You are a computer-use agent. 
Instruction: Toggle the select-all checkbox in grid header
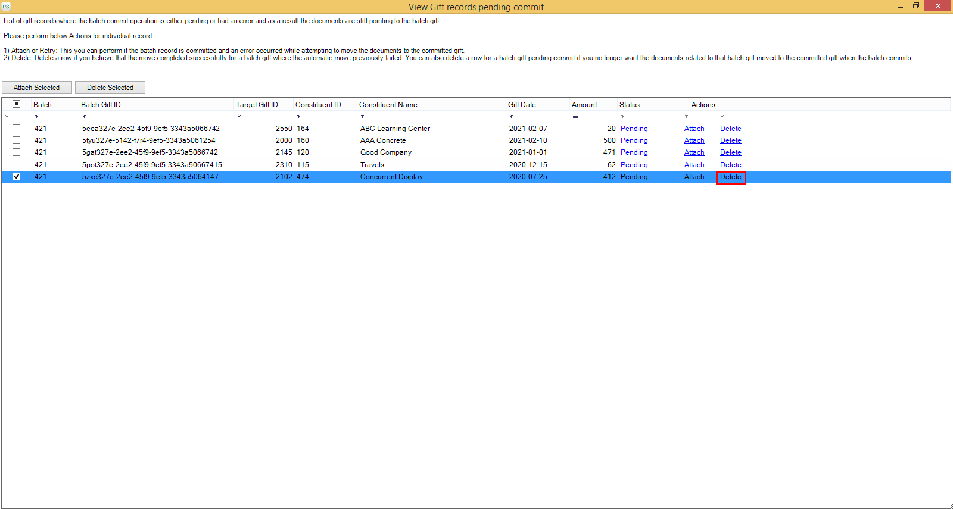[17, 104]
